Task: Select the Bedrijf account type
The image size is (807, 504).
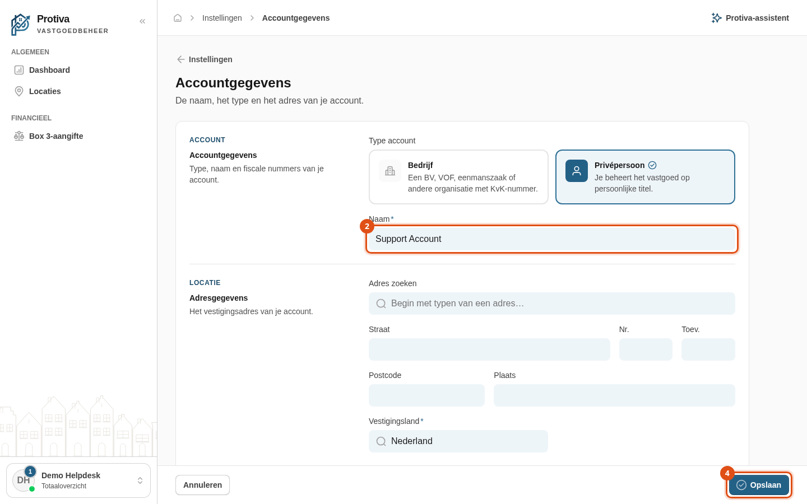Action: 458,177
